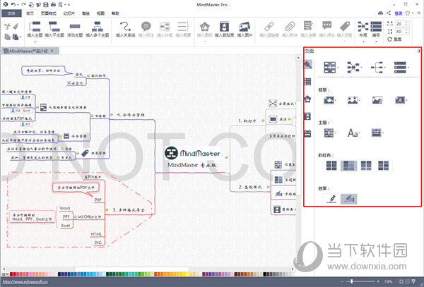Click the Save floppy disk icon
This screenshot has height=287, width=424.
point(46,5)
